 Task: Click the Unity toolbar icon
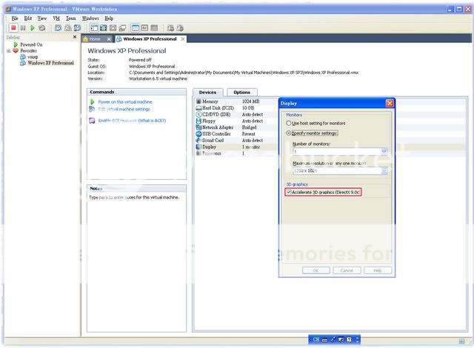click(x=122, y=28)
